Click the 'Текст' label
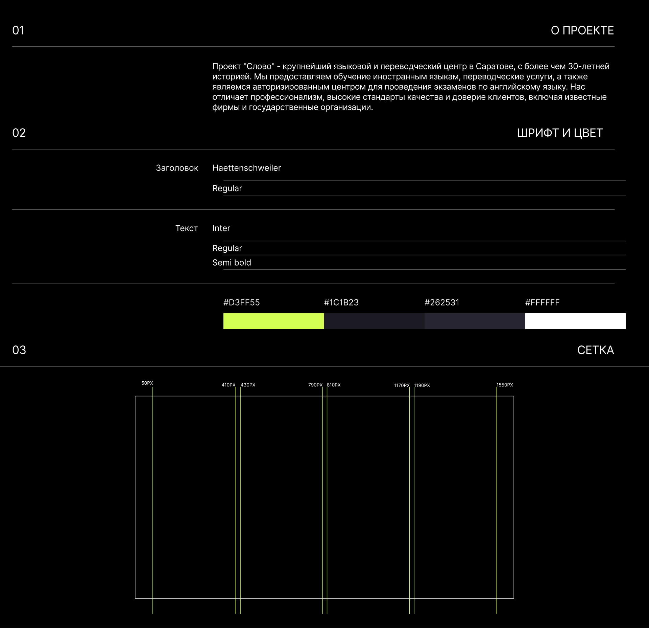Screen dimensions: 649x628 coord(186,228)
